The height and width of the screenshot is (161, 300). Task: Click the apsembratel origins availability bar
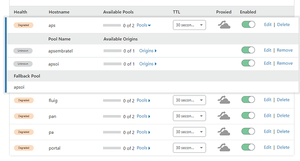click(113, 51)
